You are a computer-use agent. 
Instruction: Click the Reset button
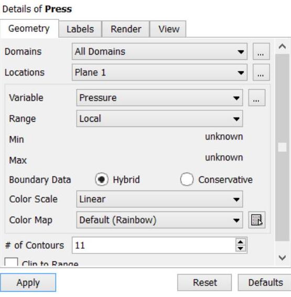coord(204,283)
